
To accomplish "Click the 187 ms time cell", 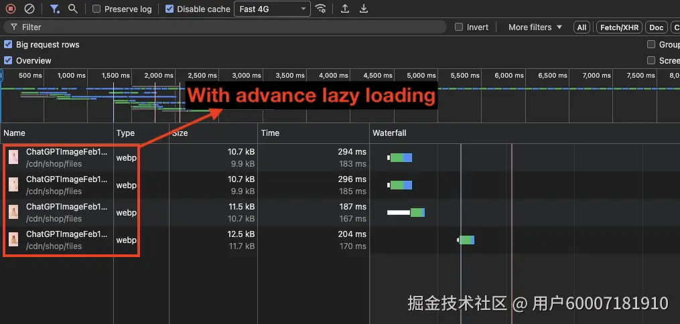I will point(352,207).
